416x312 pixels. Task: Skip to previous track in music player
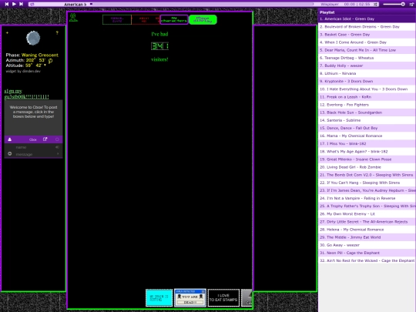tap(7, 4)
